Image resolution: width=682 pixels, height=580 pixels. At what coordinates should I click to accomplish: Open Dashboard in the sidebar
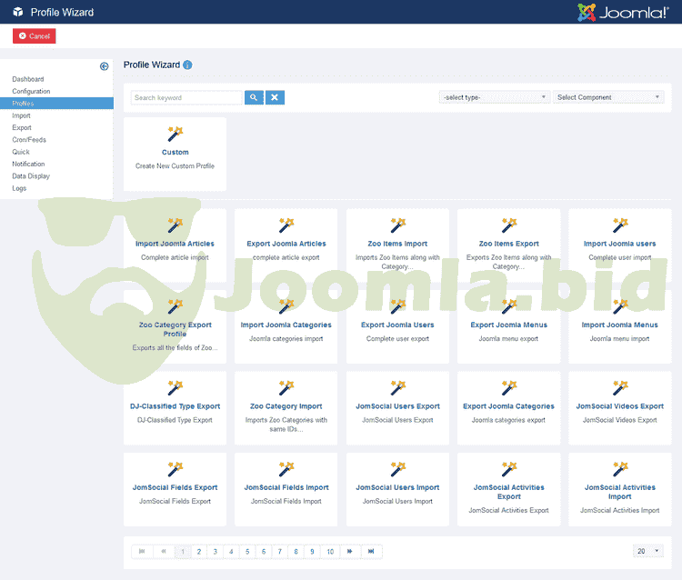[x=28, y=80]
